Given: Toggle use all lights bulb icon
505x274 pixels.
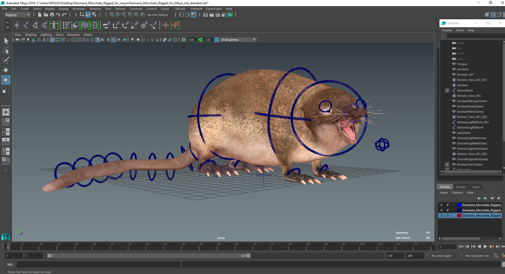Looking at the screenshot, I should (119, 40).
